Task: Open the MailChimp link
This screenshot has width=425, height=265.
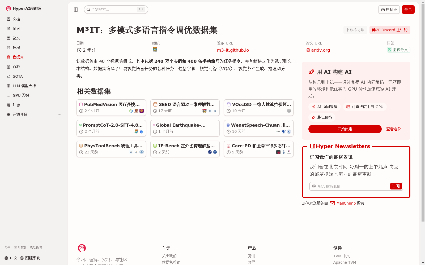Action: coord(346,203)
